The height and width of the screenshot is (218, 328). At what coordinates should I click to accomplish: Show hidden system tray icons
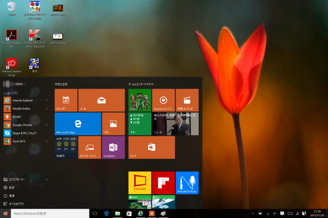tap(253, 213)
